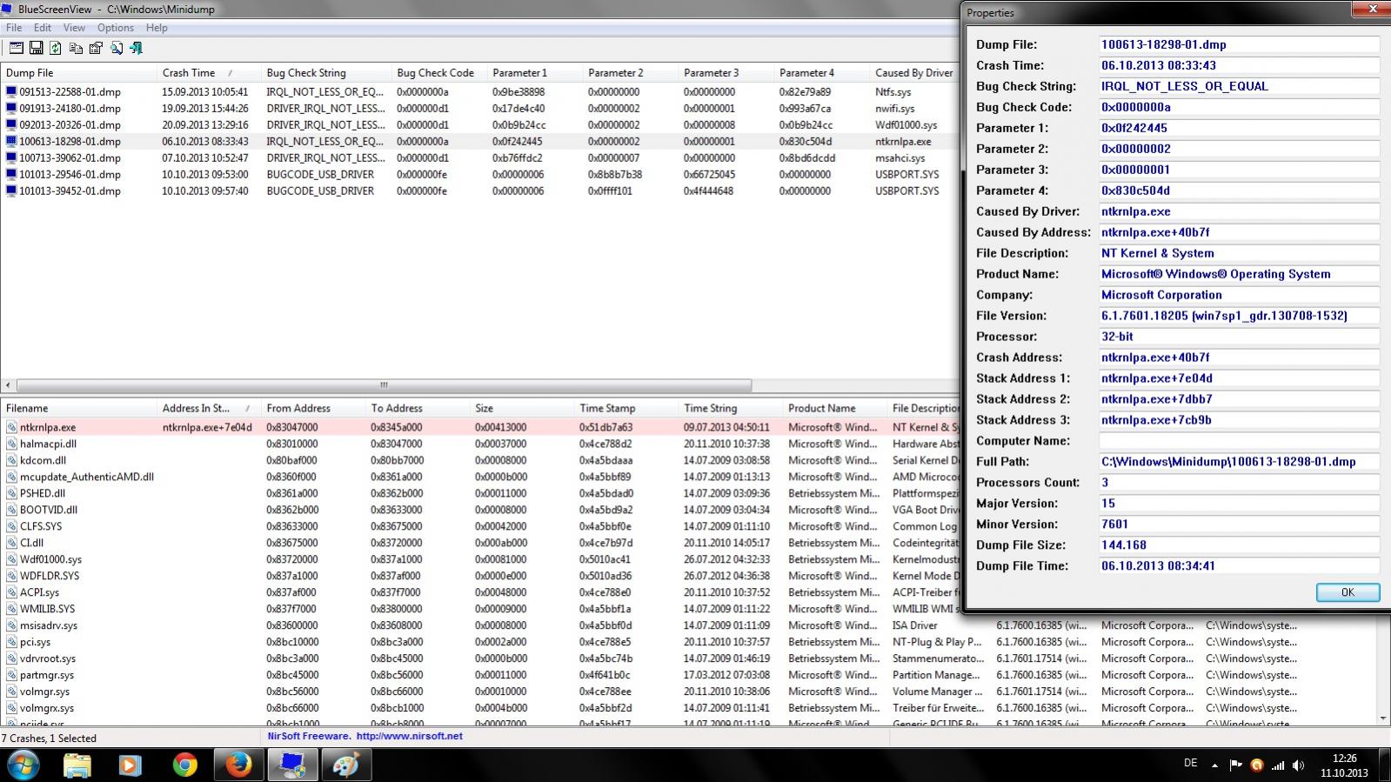The width and height of the screenshot is (1391, 782).
Task: Open Windows Media Player from taskbar
Action: 130,765
